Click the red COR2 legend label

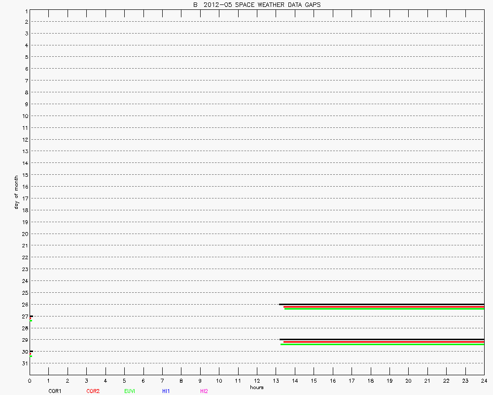click(93, 391)
